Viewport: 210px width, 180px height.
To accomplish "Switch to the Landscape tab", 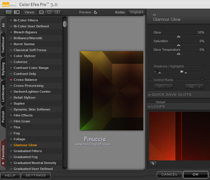I will (x=3, y=93).
